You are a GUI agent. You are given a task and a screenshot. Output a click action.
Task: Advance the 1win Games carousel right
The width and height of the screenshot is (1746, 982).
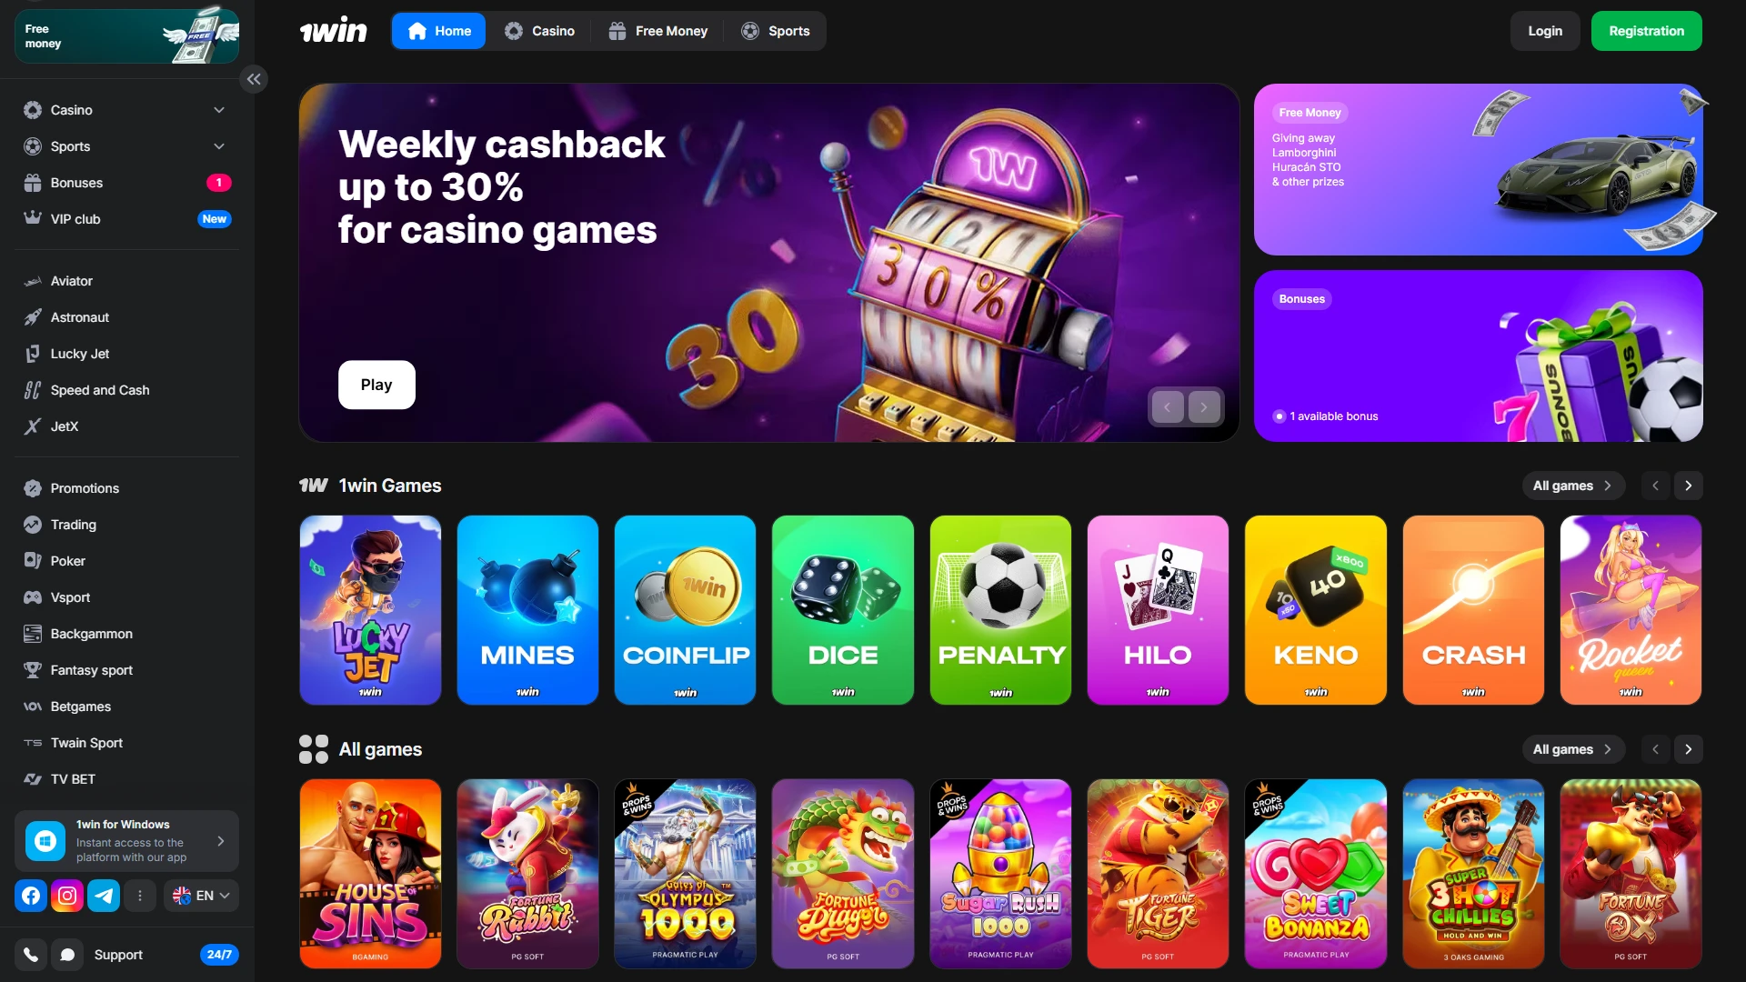click(1689, 486)
